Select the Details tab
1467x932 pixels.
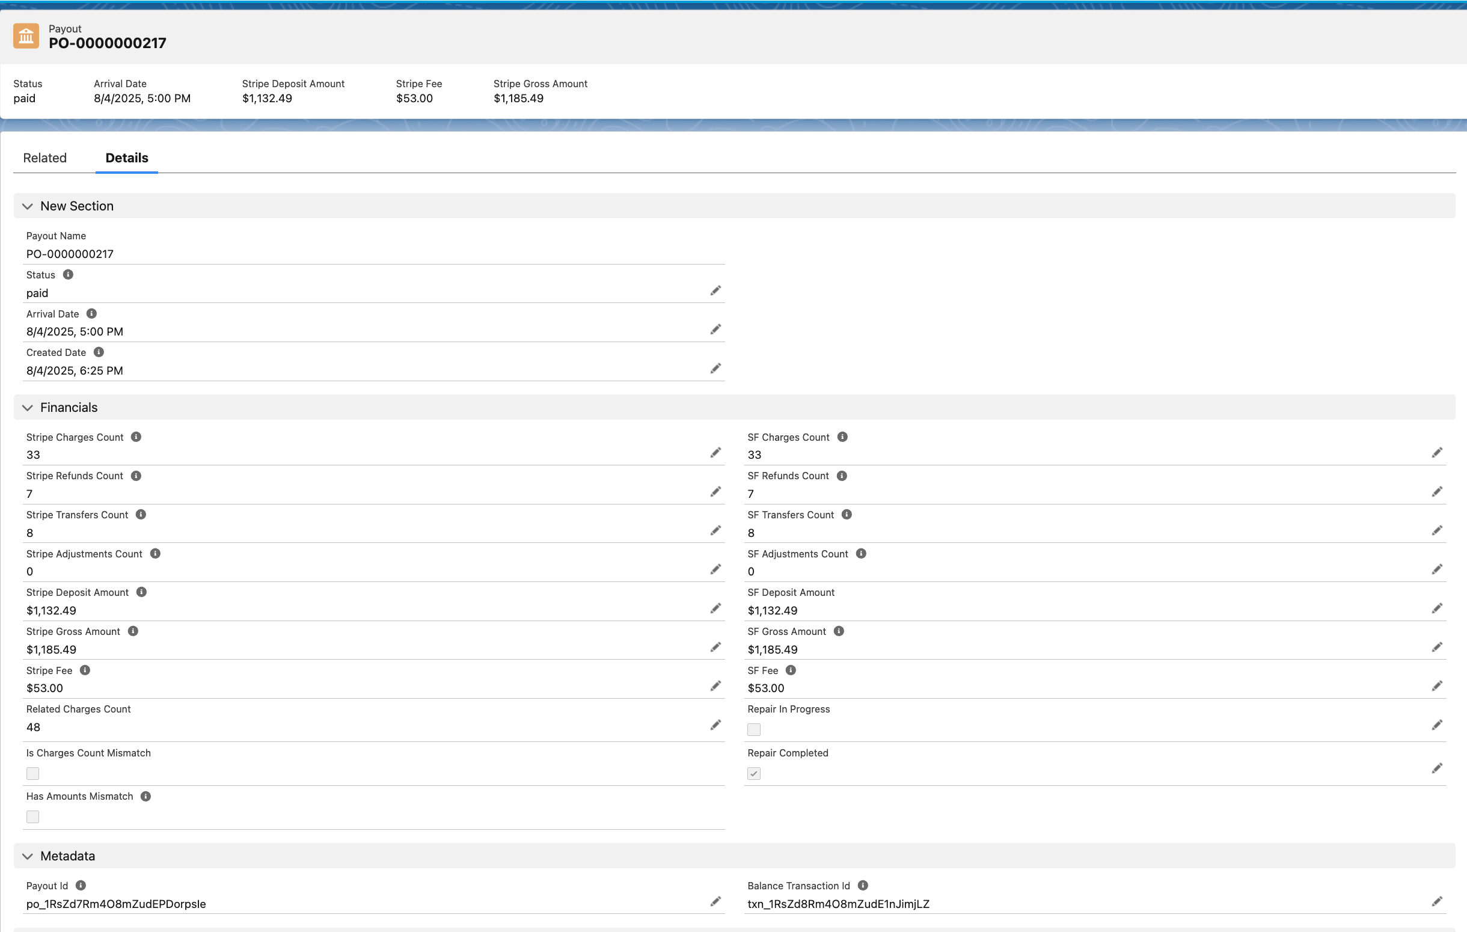pyautogui.click(x=127, y=158)
